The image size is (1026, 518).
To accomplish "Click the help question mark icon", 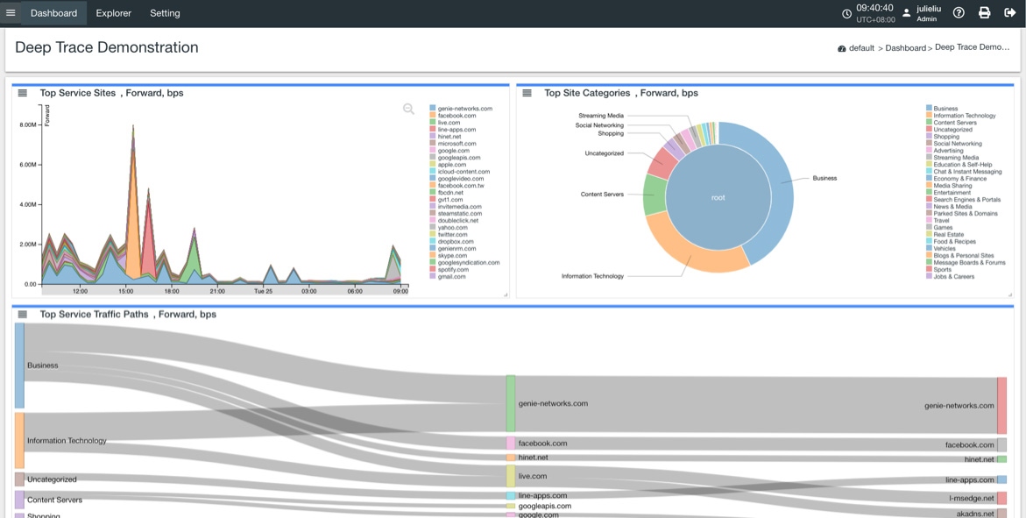I will [959, 13].
